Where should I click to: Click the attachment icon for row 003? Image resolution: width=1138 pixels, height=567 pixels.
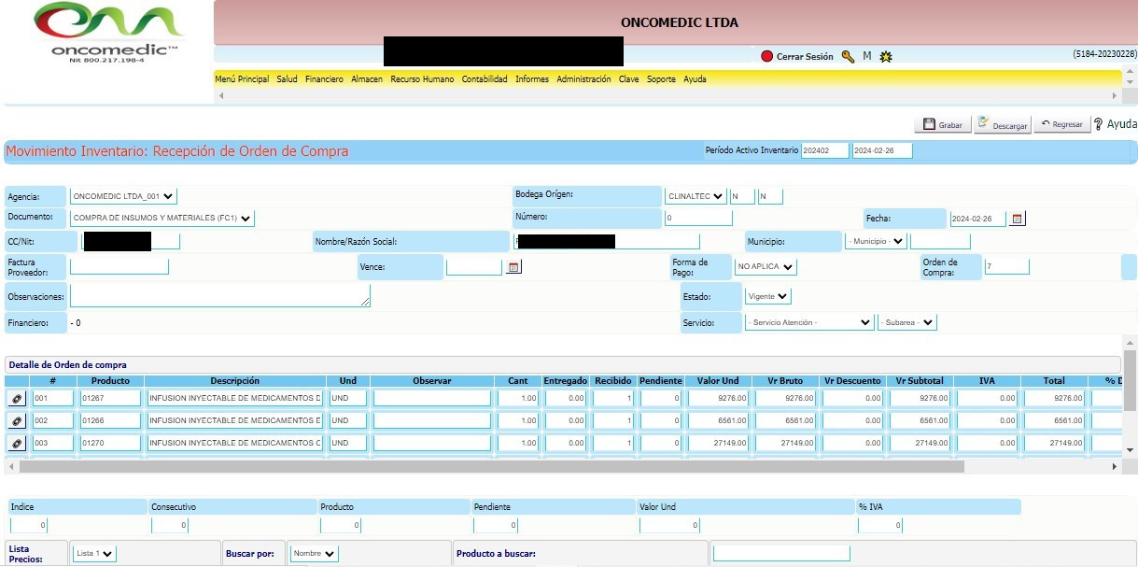17,443
